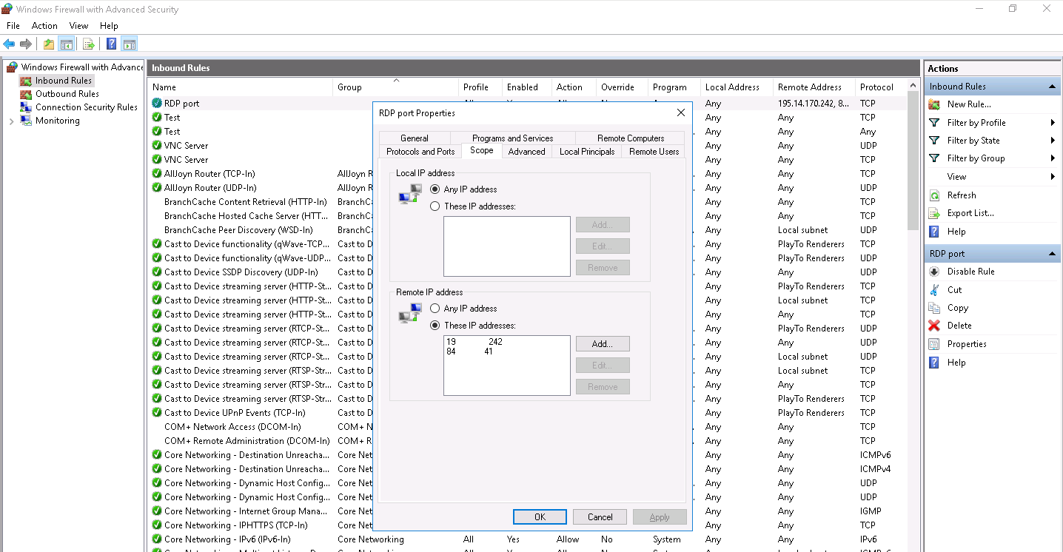Click Filter by State funnel icon

click(x=934, y=141)
